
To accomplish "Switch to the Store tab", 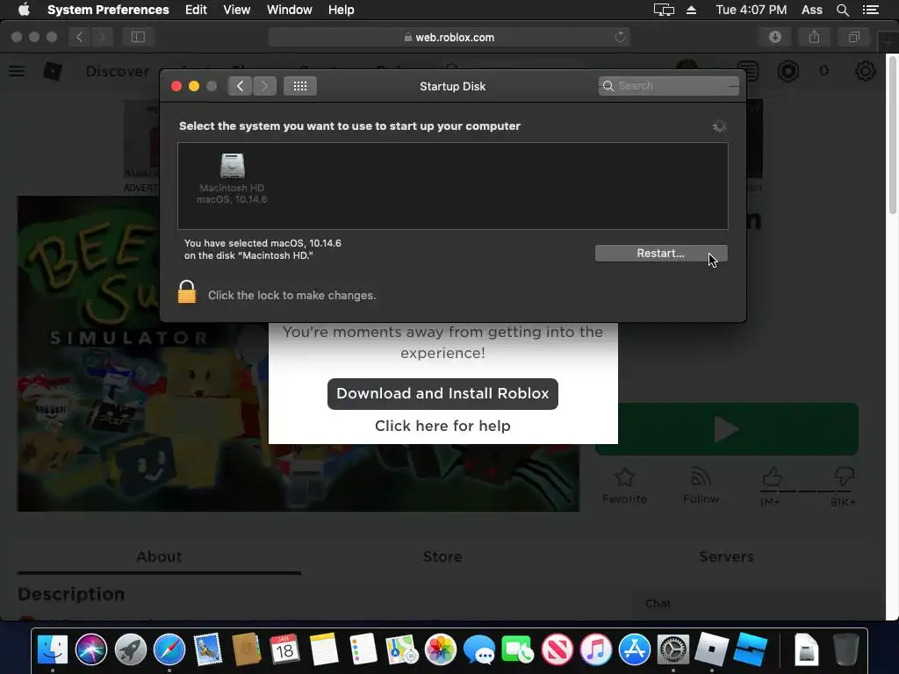I will pyautogui.click(x=442, y=556).
